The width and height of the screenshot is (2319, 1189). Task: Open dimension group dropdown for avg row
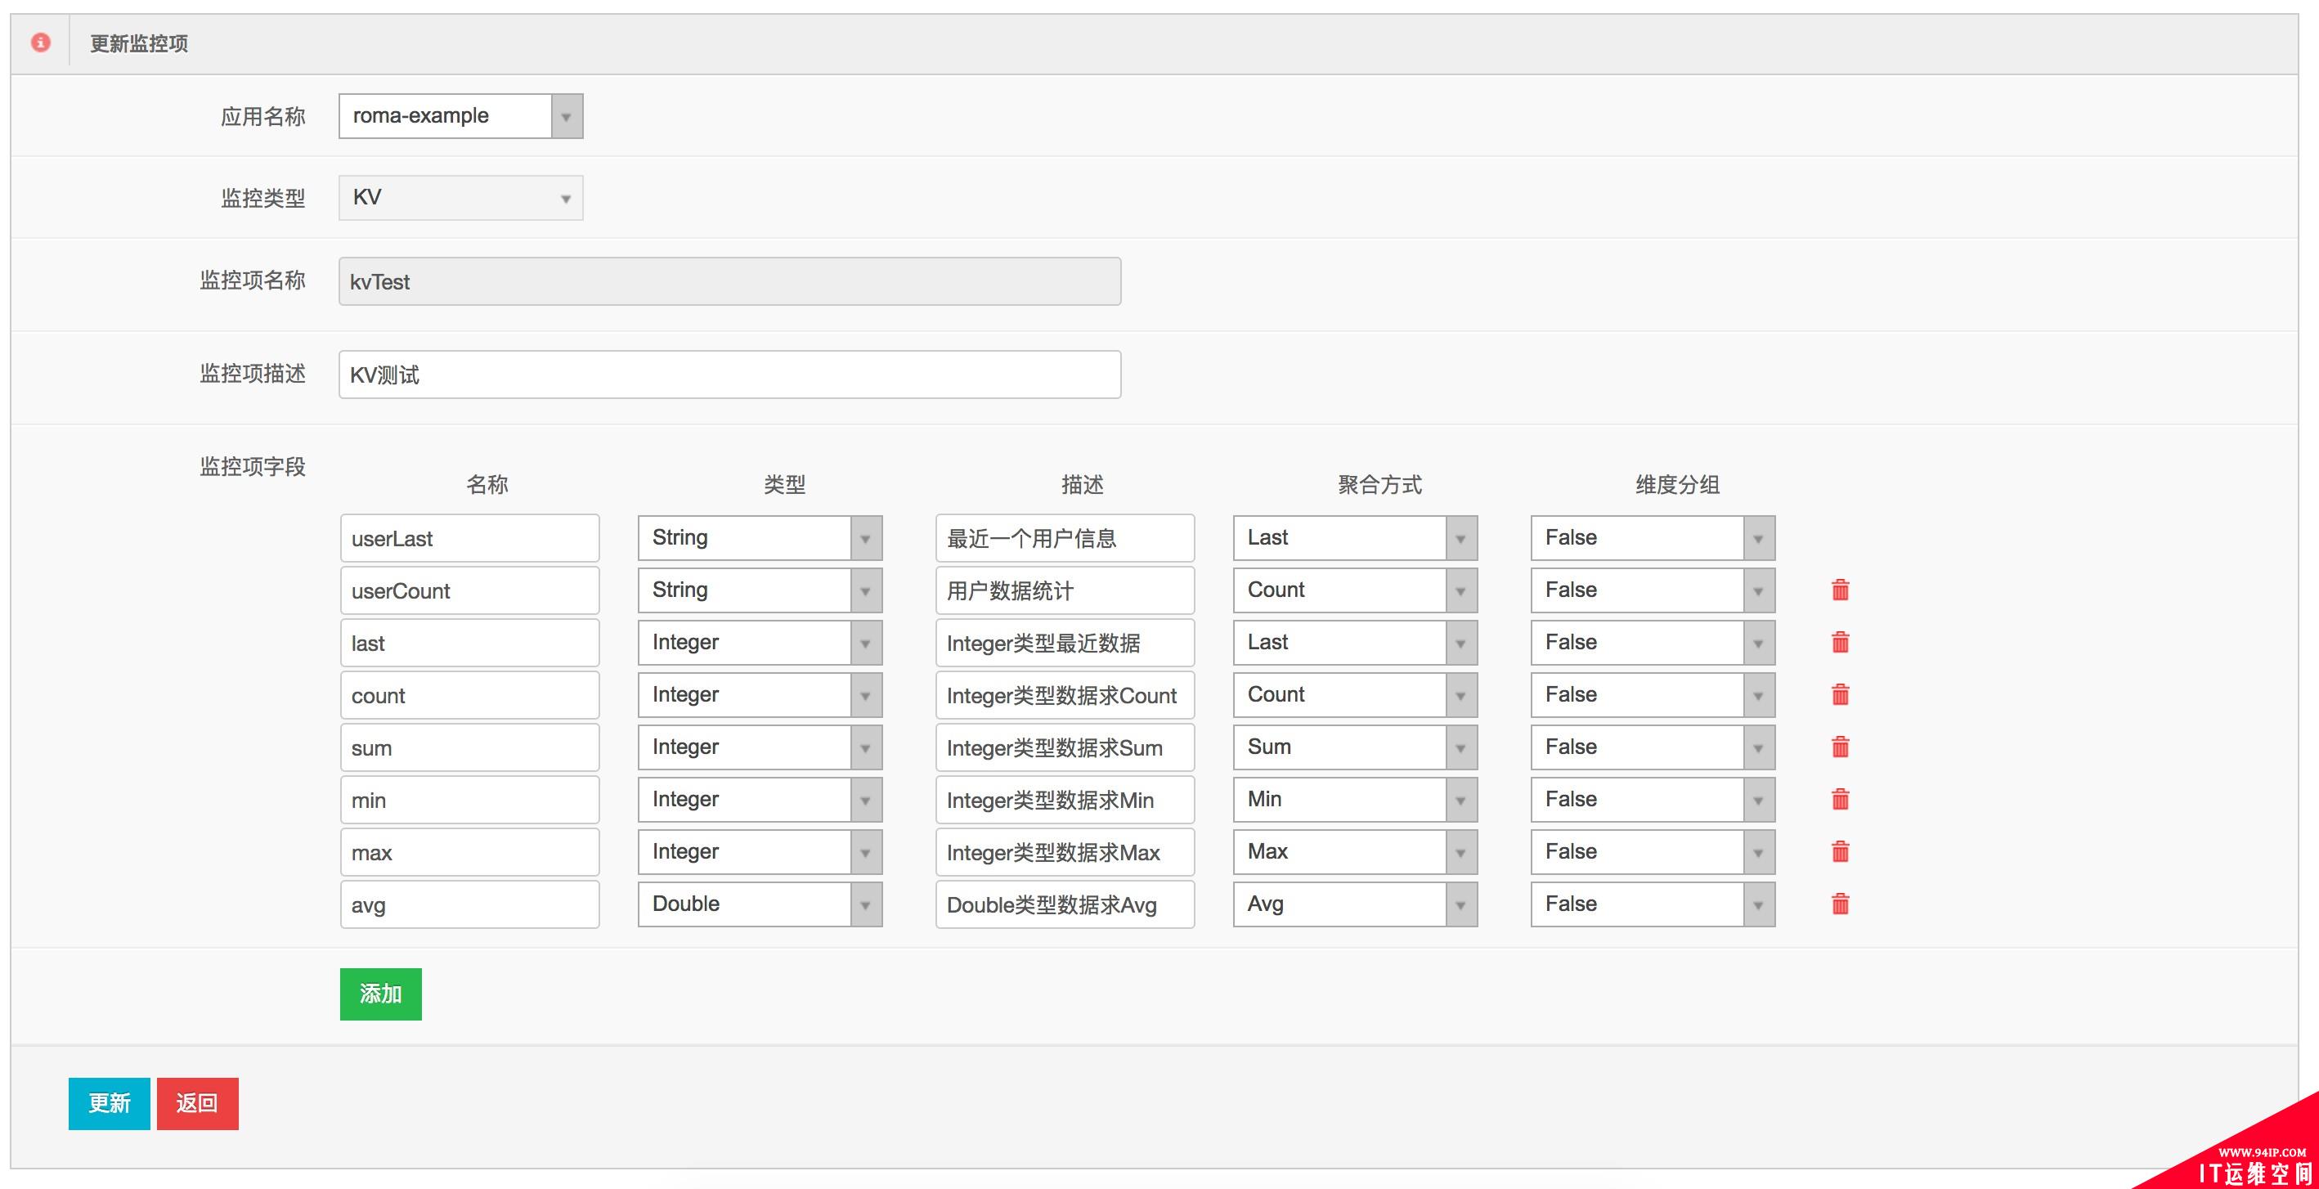coord(1653,904)
